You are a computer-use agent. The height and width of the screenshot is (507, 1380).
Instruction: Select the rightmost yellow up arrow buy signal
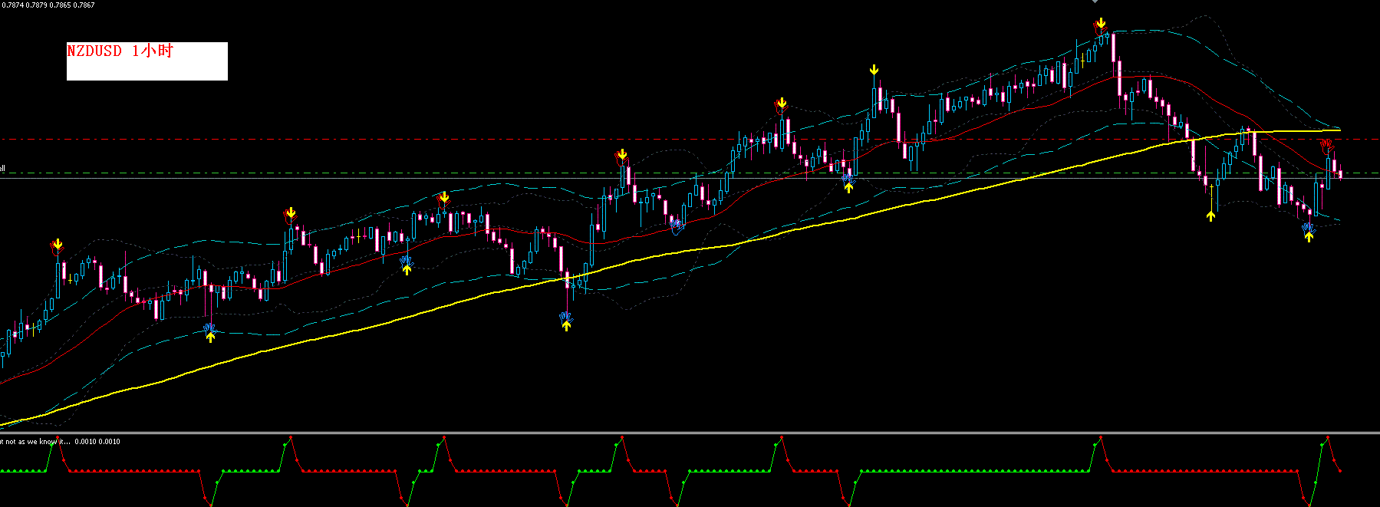1309,236
